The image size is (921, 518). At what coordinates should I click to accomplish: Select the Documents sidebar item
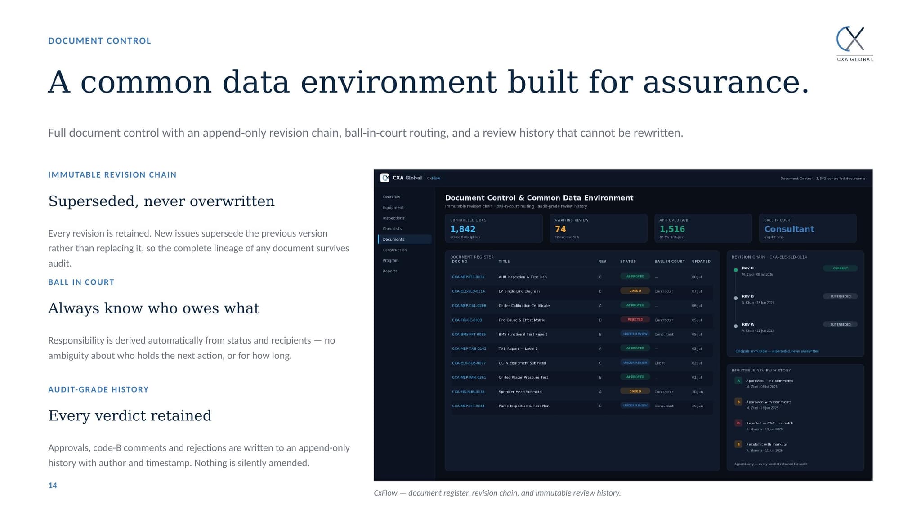[x=405, y=239]
